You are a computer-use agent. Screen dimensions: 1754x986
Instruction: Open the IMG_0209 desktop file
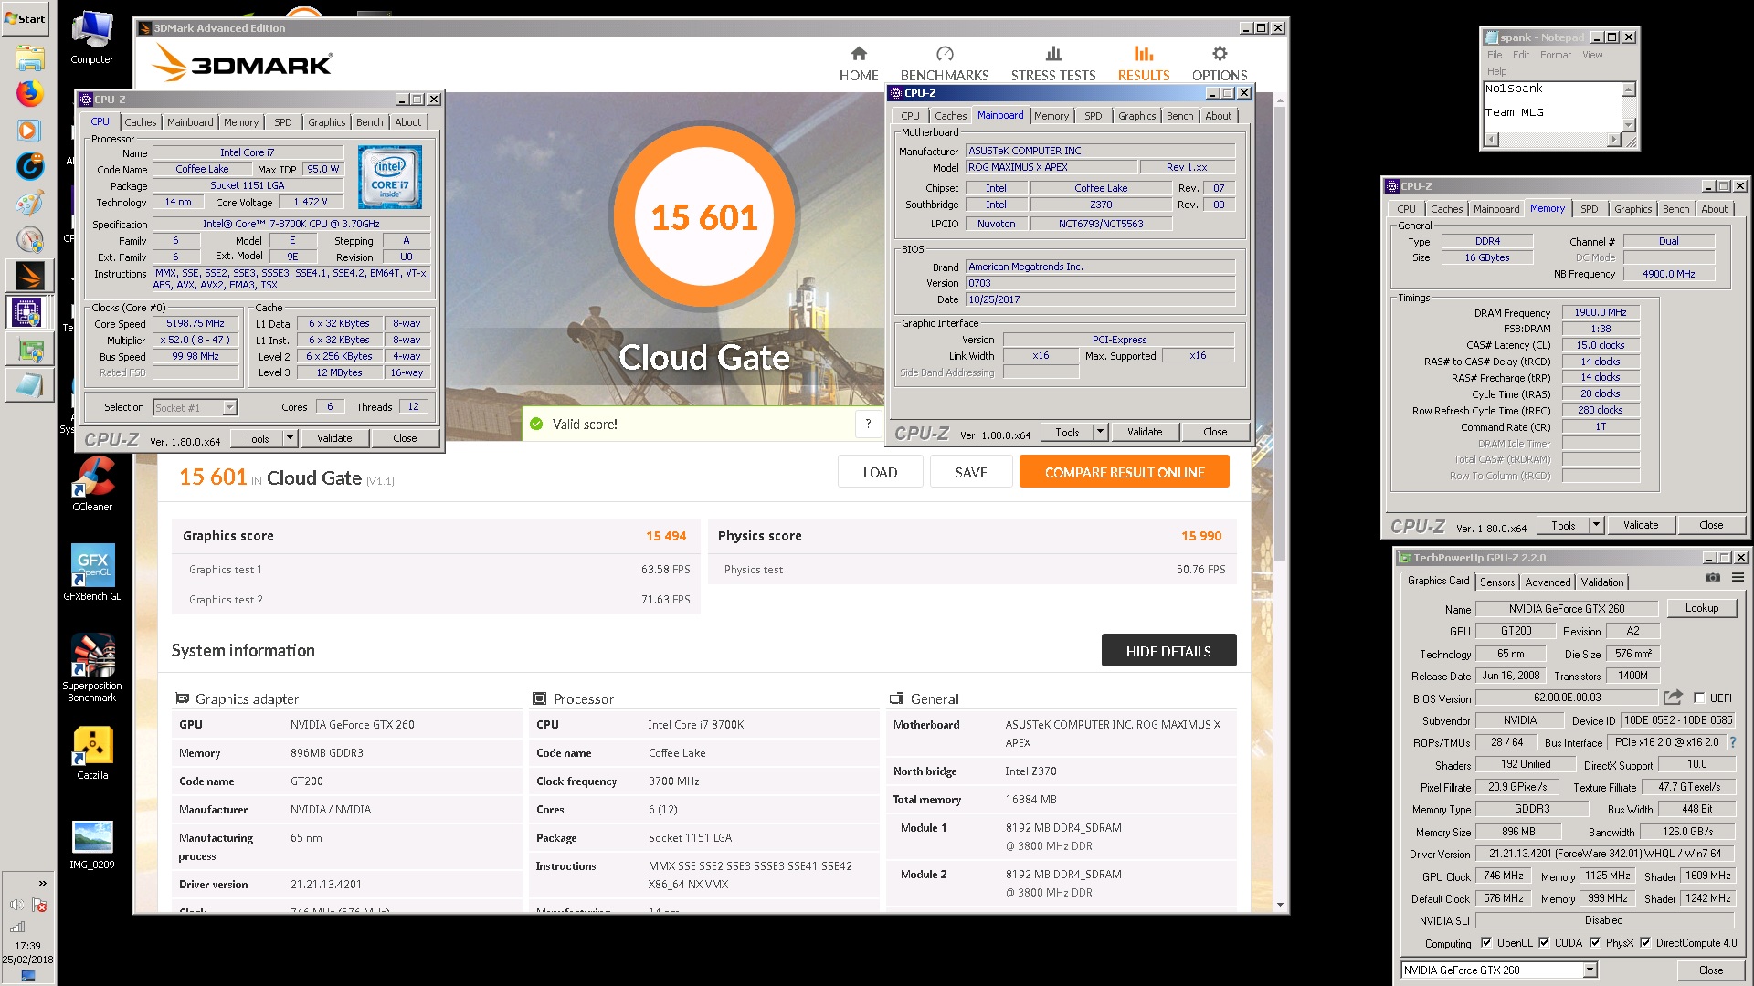tap(92, 844)
